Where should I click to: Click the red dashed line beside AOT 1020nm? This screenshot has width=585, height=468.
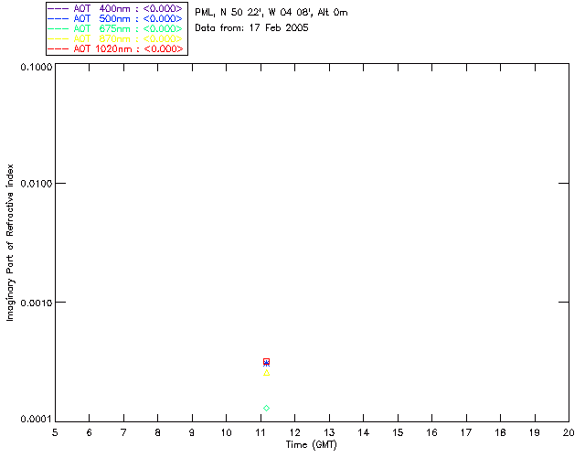coord(58,49)
